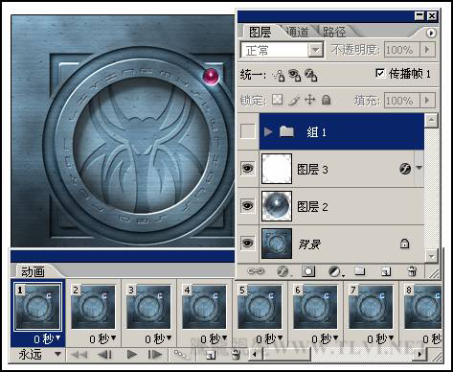Switch to 路径 tab
This screenshot has height=372, width=453.
[x=333, y=32]
